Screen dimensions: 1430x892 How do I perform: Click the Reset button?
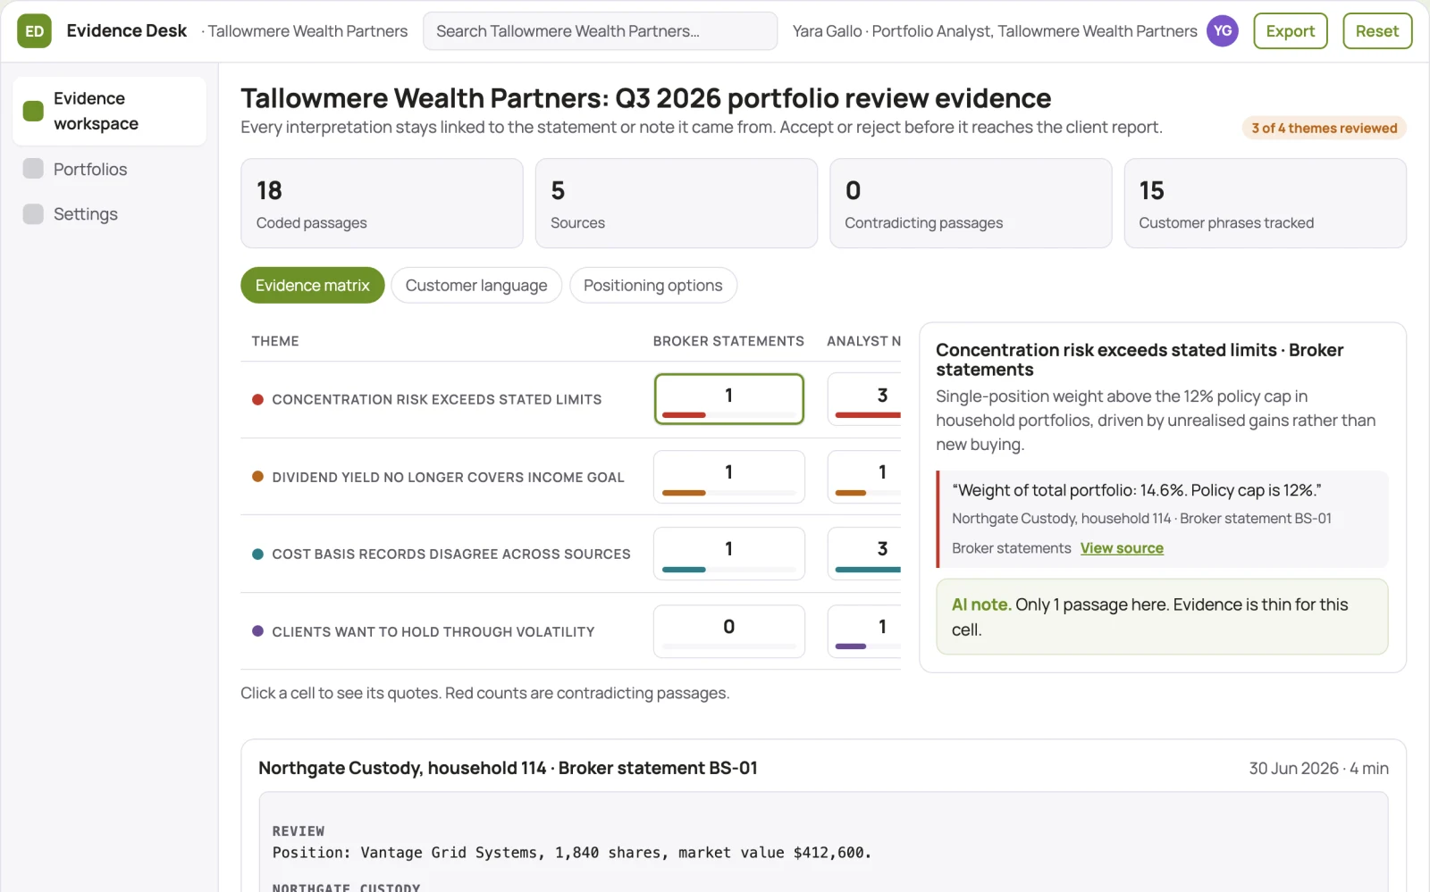pos(1376,31)
